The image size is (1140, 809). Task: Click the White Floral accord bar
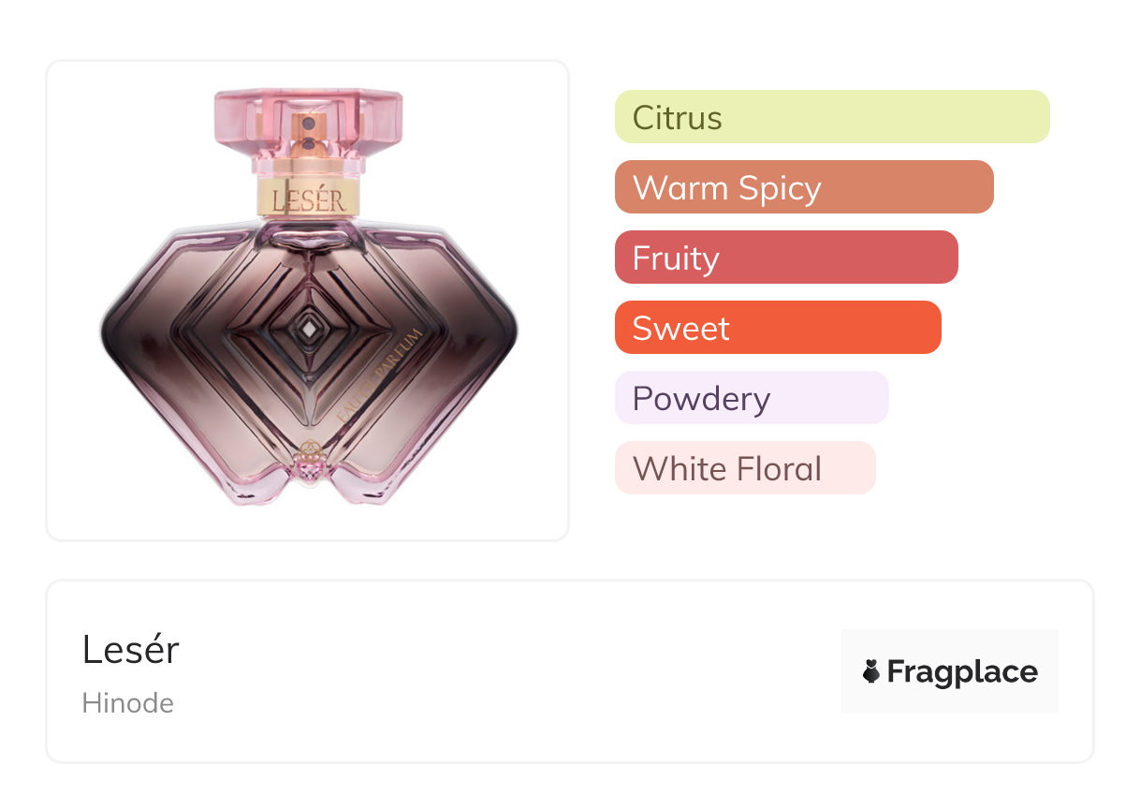744,468
